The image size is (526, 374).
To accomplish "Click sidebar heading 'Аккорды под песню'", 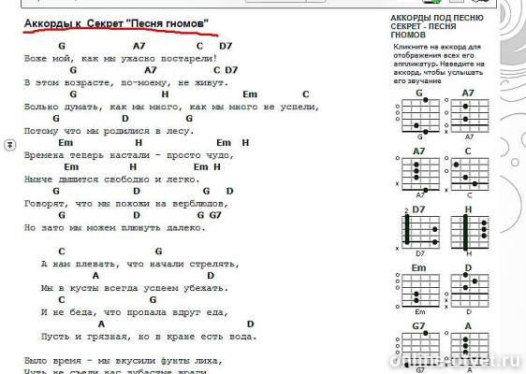I will [x=437, y=26].
